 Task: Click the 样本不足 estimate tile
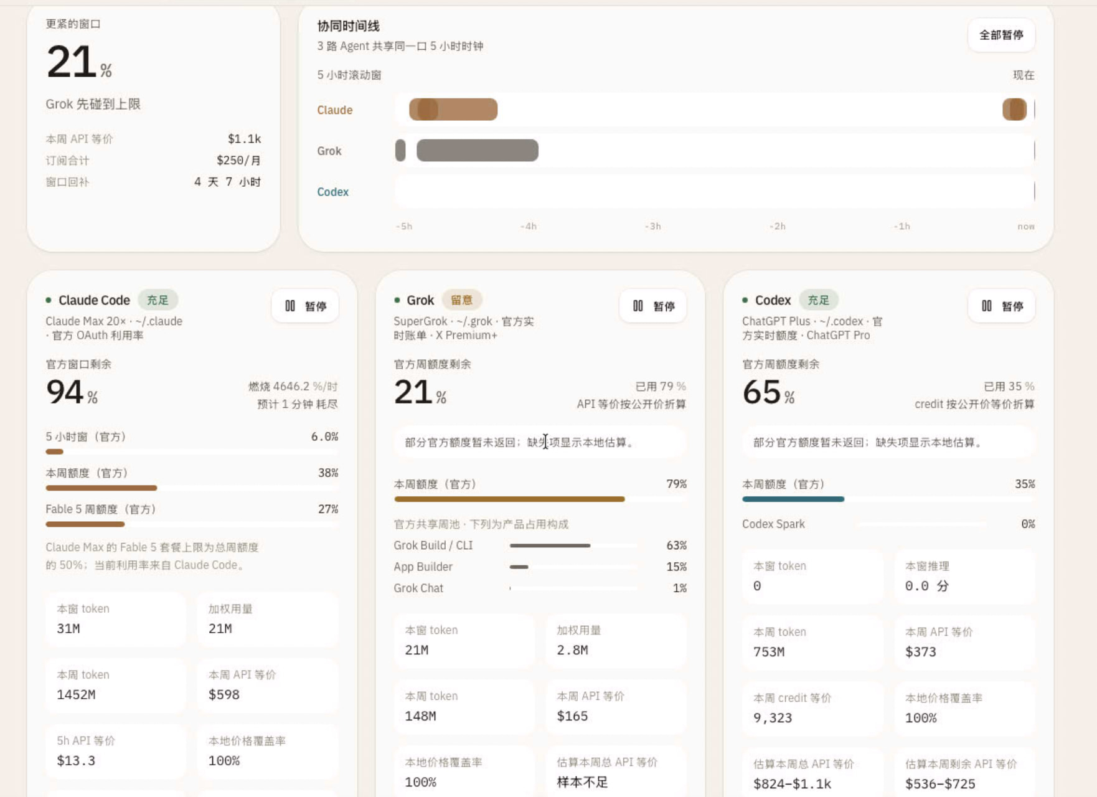pyautogui.click(x=616, y=772)
